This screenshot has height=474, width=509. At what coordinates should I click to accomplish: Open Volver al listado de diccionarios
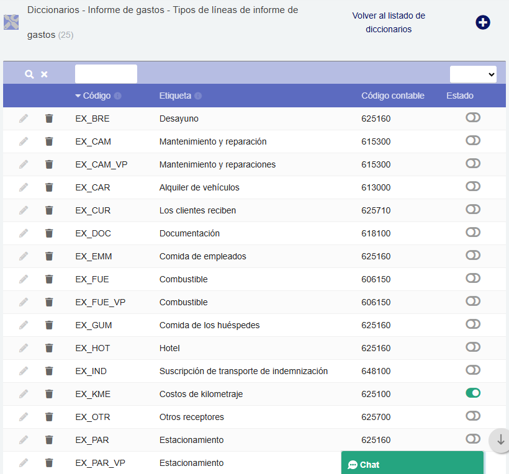pyautogui.click(x=389, y=22)
